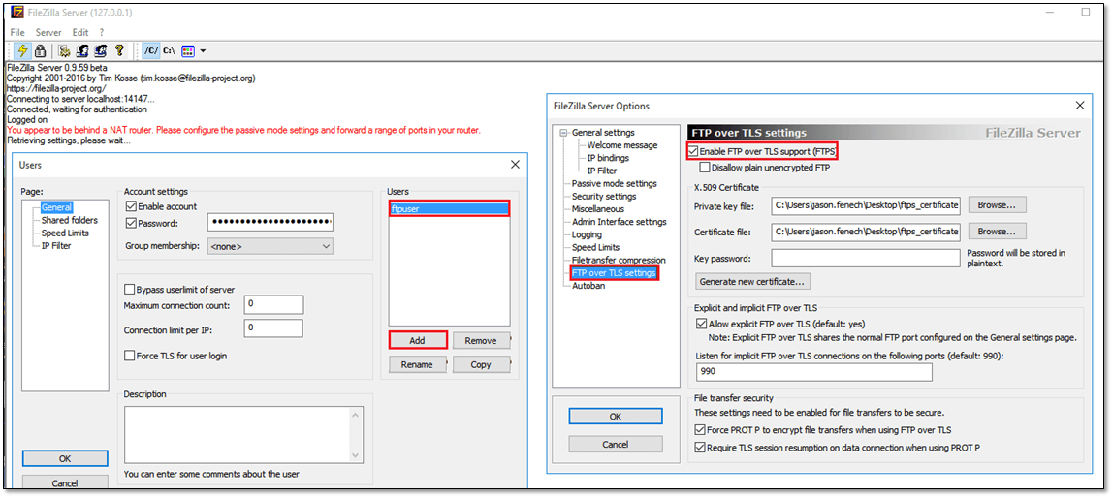Click the FileZilla Server title bar logo
Image resolution: width=1113 pixels, height=498 pixels.
point(17,13)
